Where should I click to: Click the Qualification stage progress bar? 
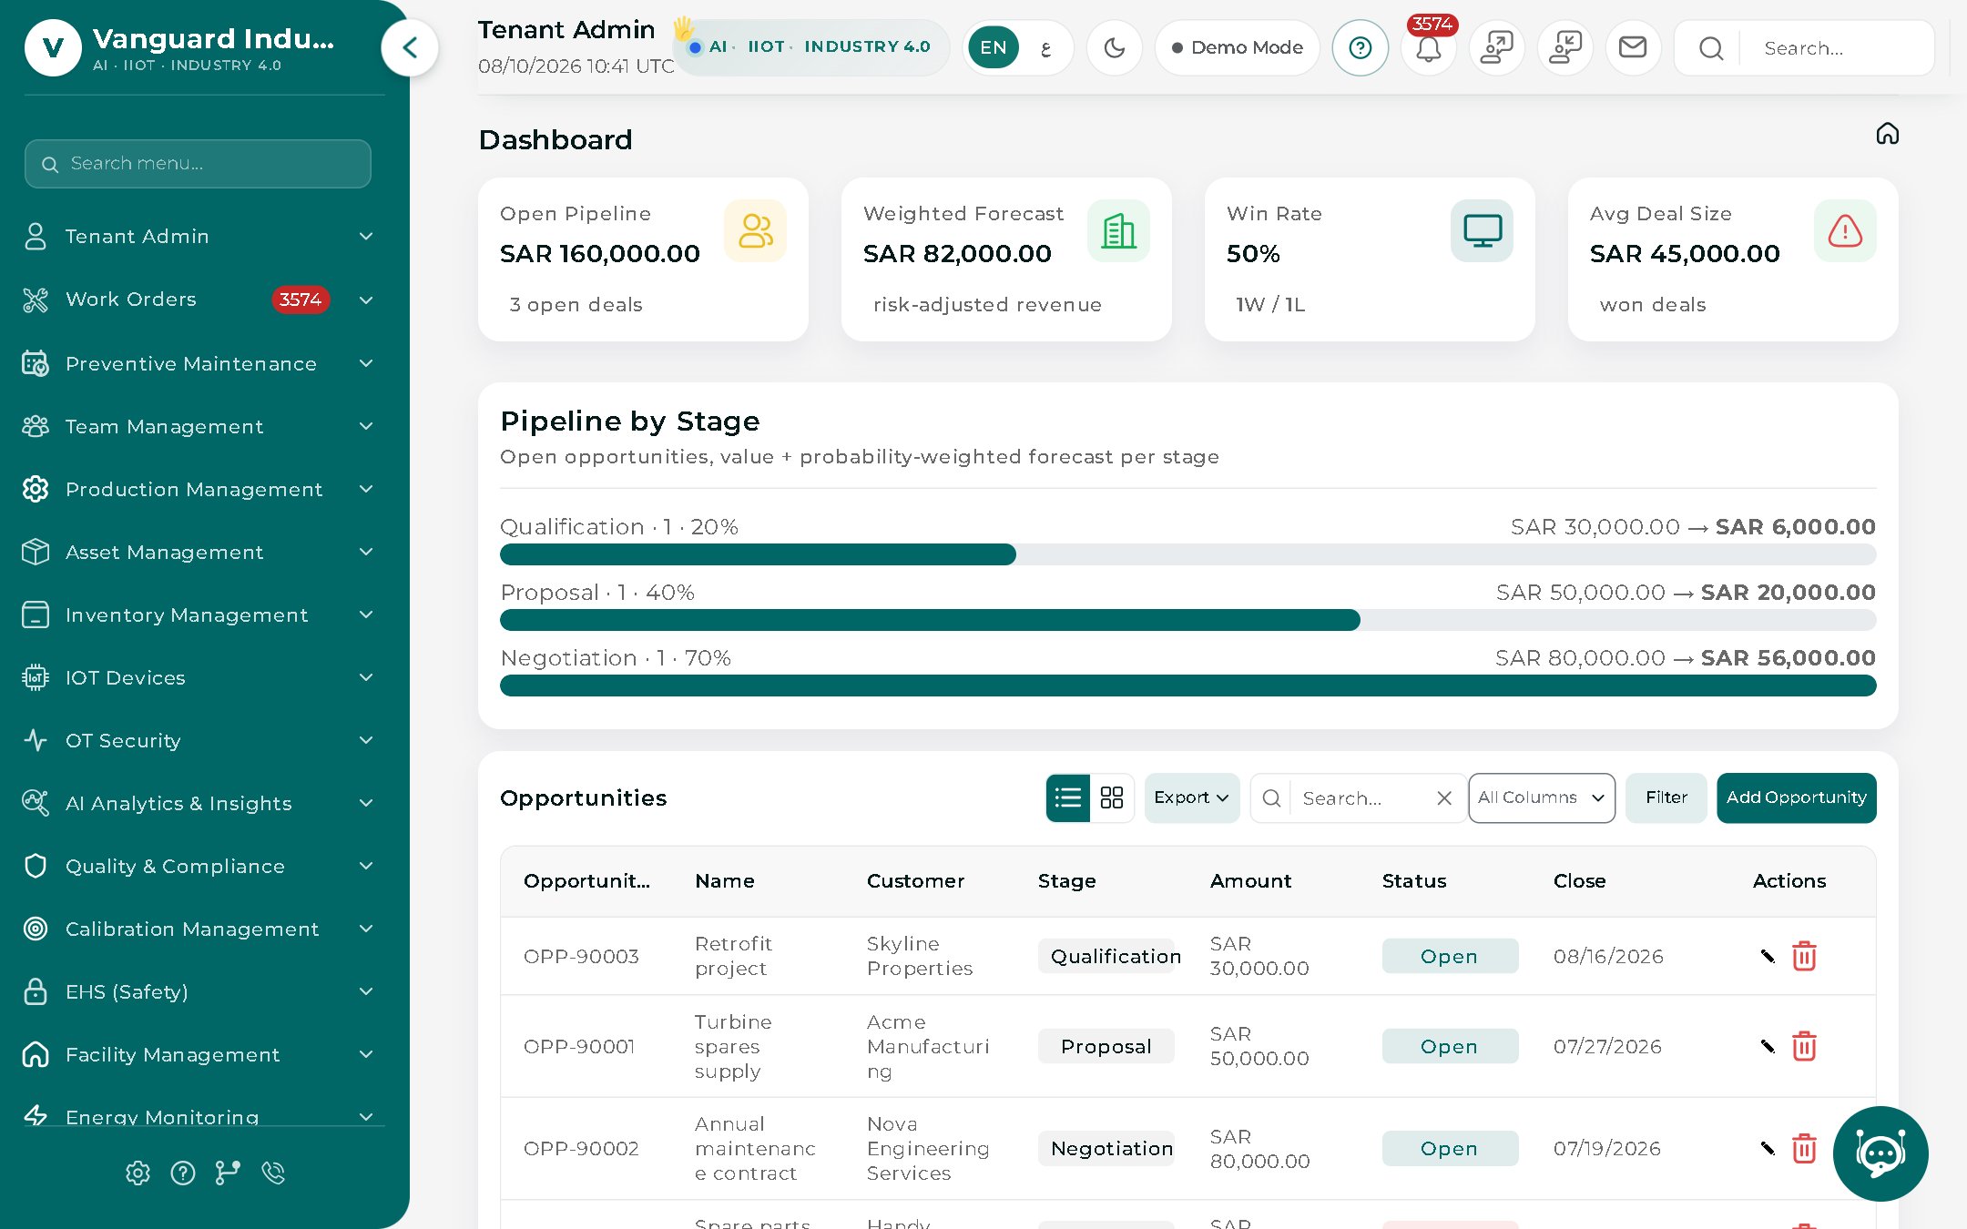click(x=1187, y=554)
